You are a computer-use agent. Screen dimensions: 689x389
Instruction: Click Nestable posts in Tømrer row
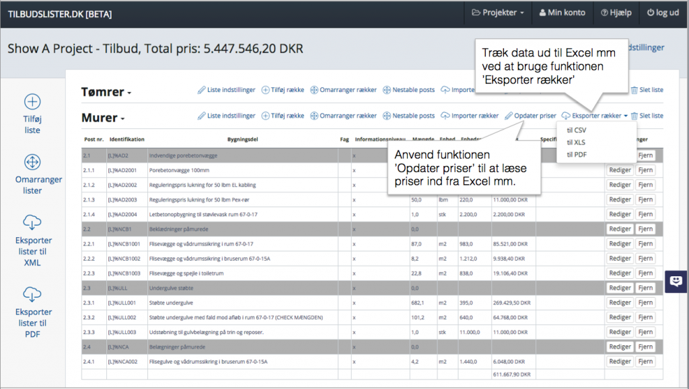point(408,90)
